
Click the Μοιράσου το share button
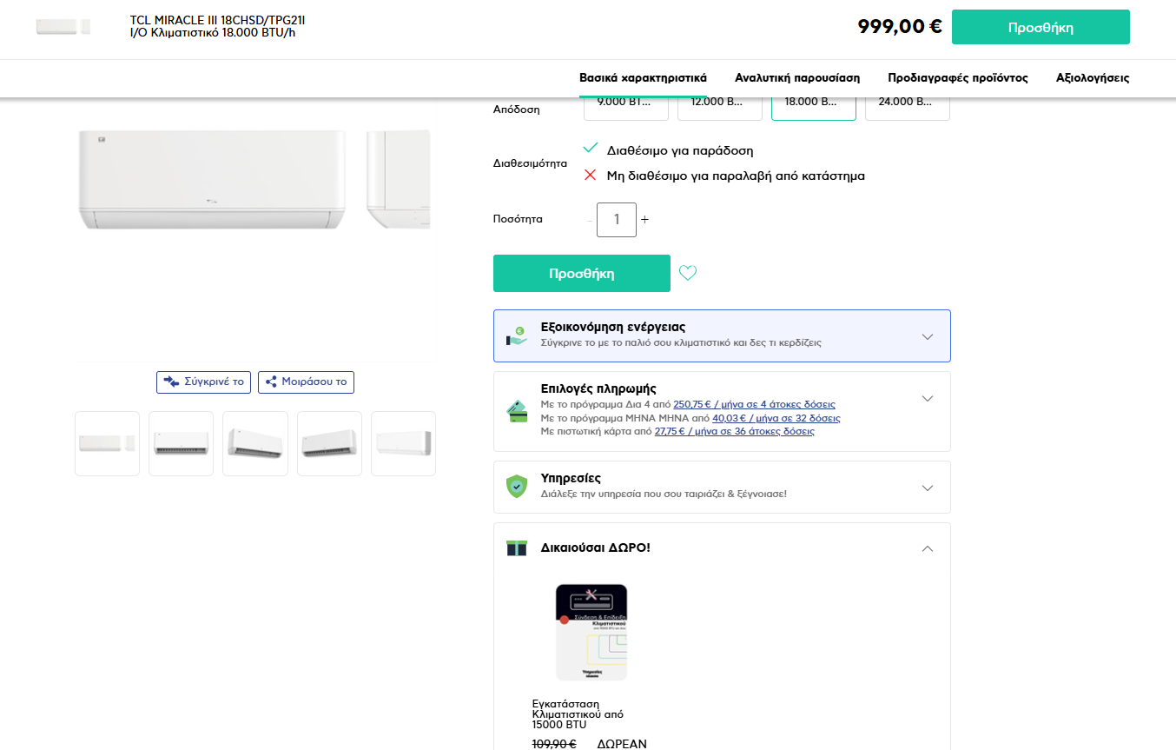pyautogui.click(x=306, y=382)
